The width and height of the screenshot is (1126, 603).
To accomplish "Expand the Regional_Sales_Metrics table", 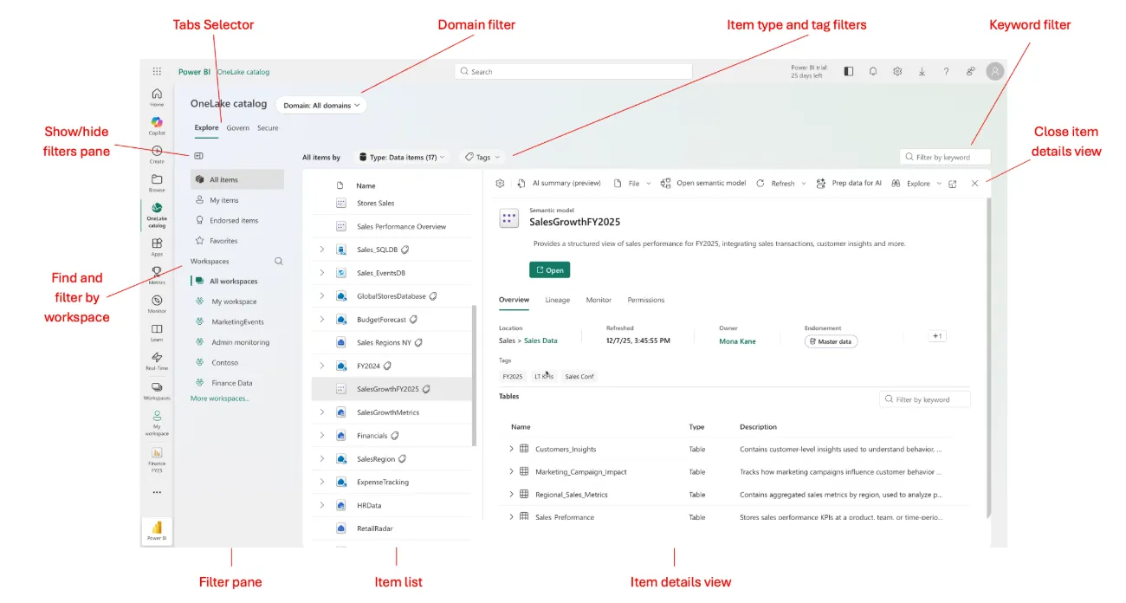I will tap(511, 495).
